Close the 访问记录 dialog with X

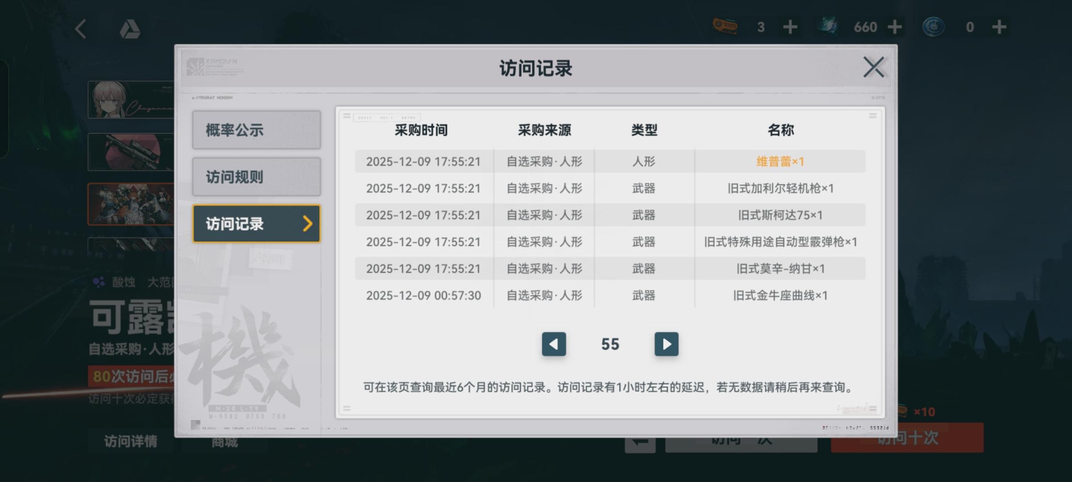(x=873, y=67)
